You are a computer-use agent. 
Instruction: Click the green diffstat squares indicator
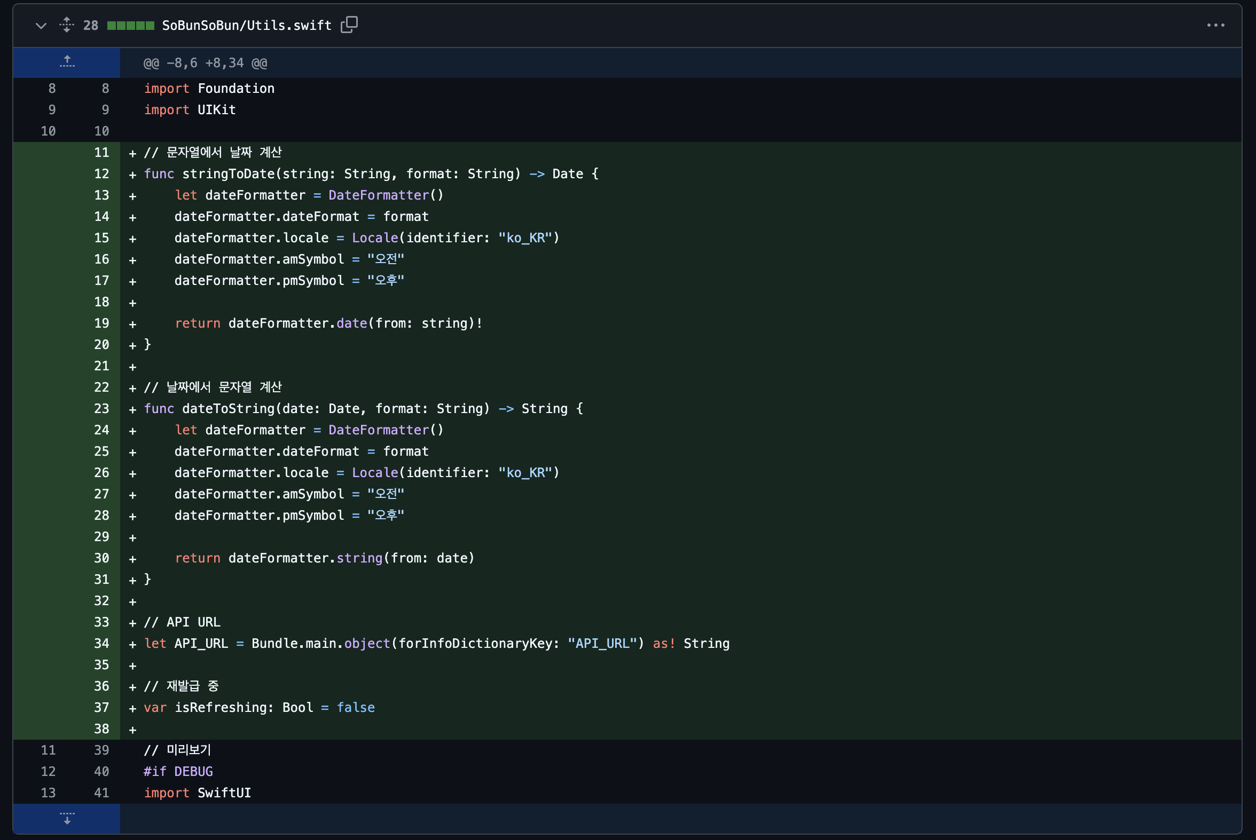130,25
